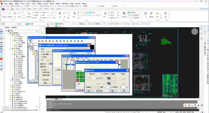Toggle the 分区 checkbox in drawing settings
The height and width of the screenshot is (113, 209).
(x=43, y=70)
